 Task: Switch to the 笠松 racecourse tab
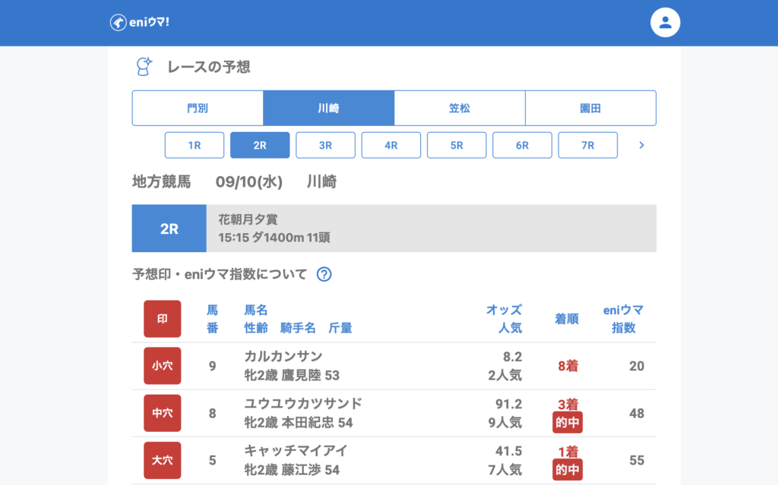459,108
